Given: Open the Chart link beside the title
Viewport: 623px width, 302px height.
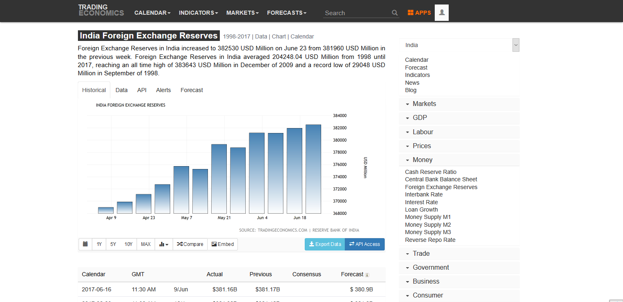Looking at the screenshot, I should 279,36.
